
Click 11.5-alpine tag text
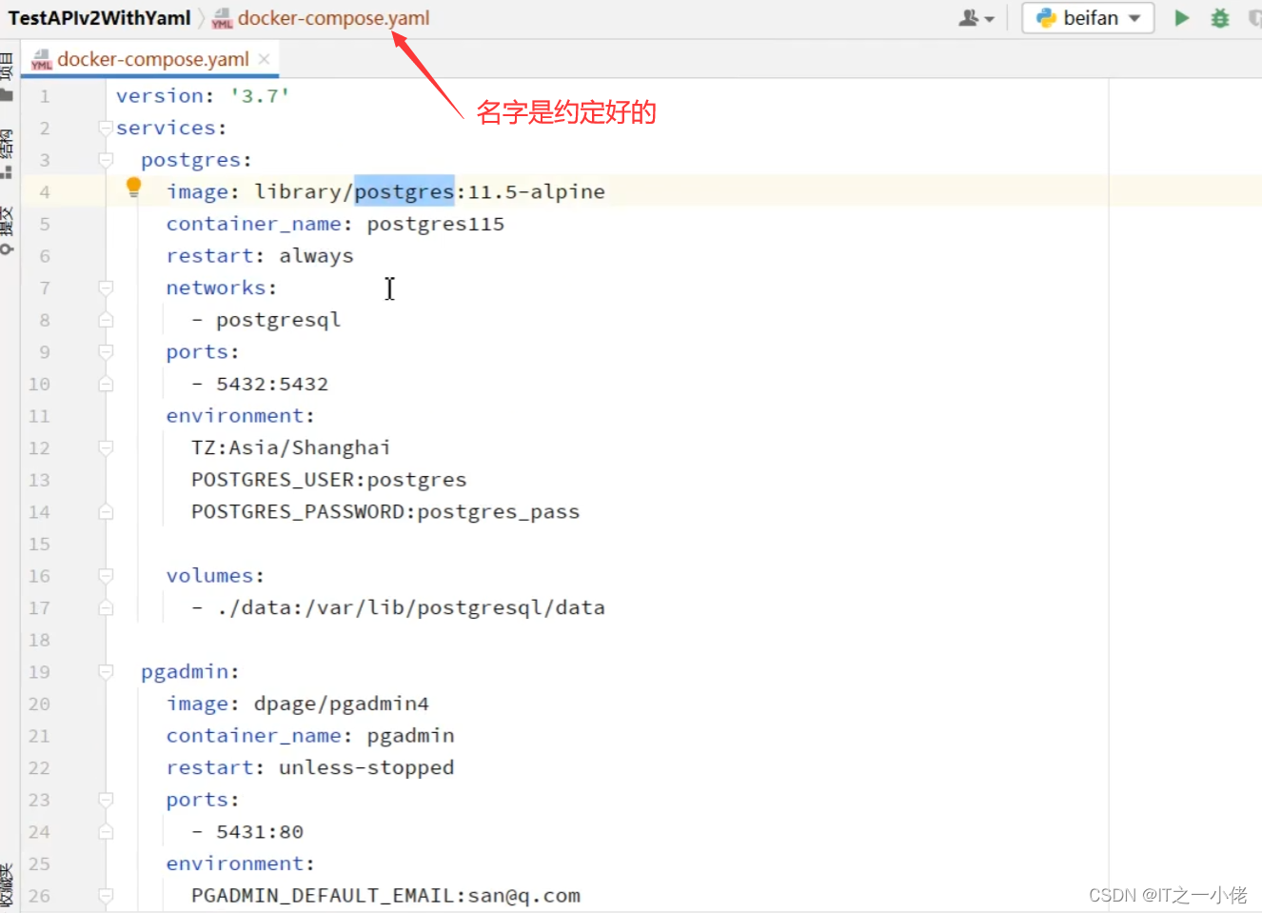(536, 191)
